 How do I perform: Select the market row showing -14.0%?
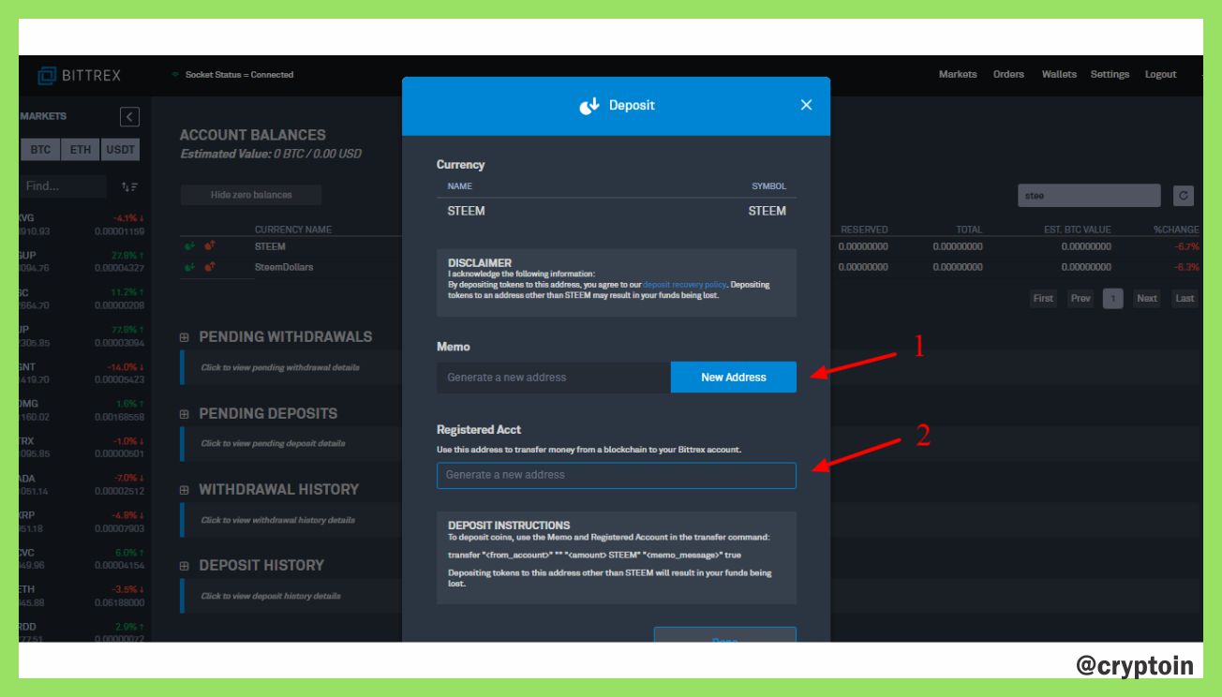point(82,373)
